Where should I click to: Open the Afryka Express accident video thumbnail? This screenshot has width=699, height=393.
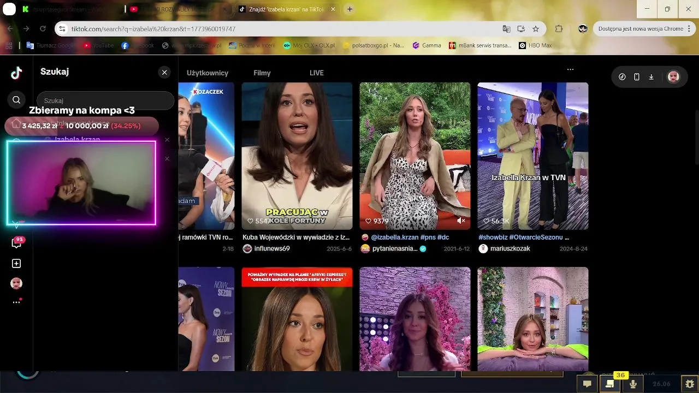[297, 319]
